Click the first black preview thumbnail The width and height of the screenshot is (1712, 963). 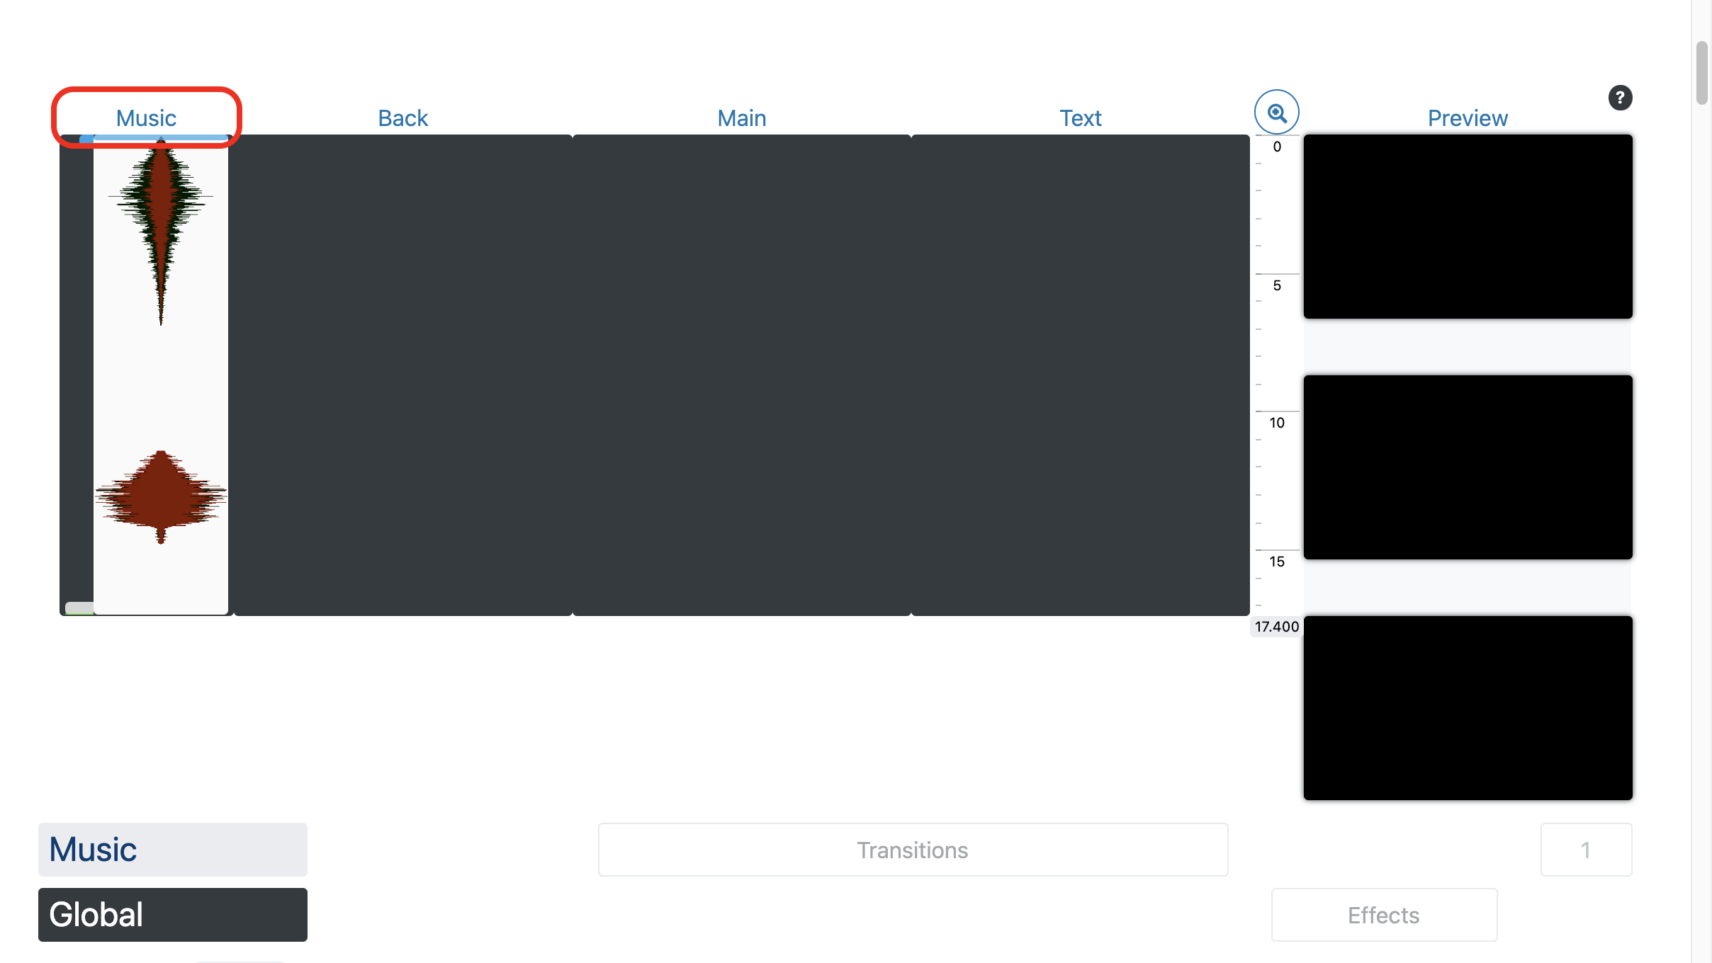click(1469, 227)
